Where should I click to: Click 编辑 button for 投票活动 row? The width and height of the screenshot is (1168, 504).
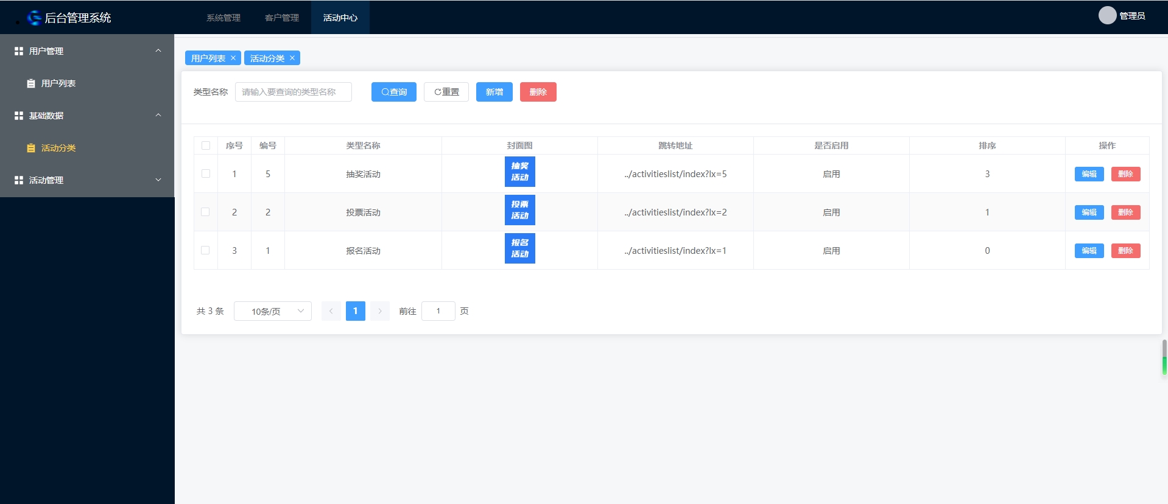(x=1089, y=212)
